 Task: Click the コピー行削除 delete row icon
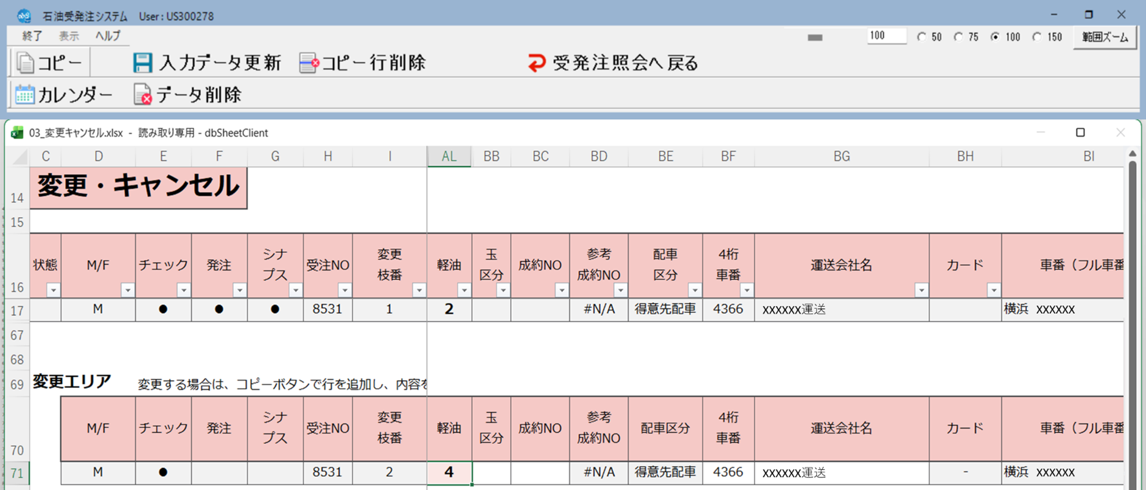coord(309,63)
